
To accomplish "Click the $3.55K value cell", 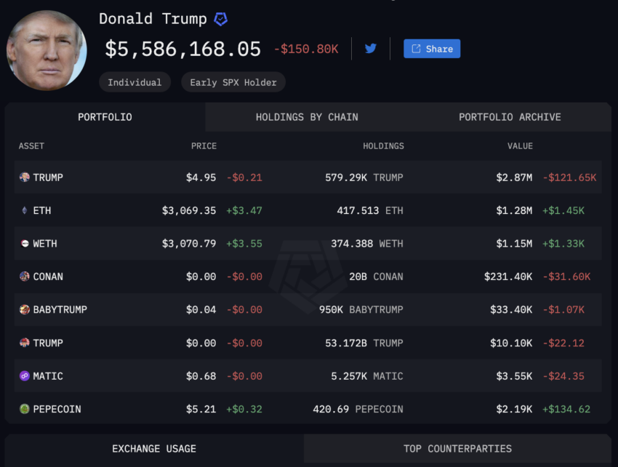I will [514, 376].
